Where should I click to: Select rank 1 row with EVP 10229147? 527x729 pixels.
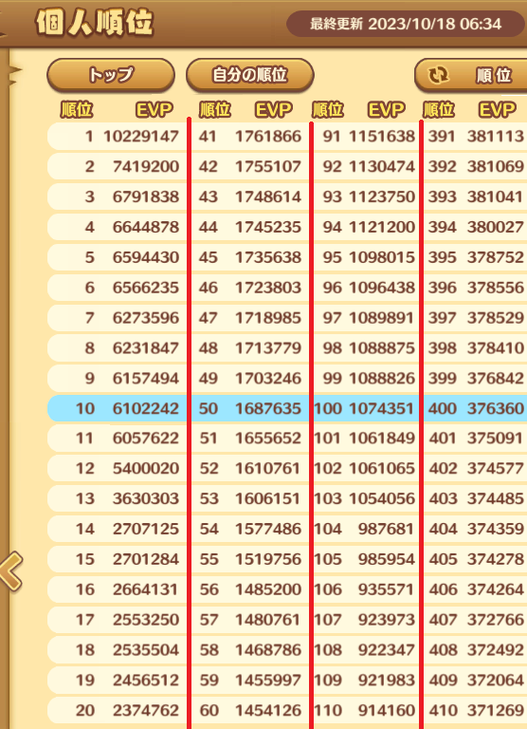(x=117, y=137)
